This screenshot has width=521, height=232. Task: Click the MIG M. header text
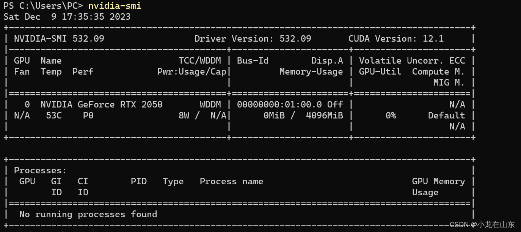pyautogui.click(x=449, y=83)
